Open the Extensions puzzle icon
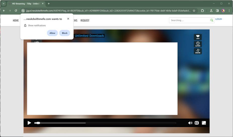The height and width of the screenshot is (137, 233). 202,11
